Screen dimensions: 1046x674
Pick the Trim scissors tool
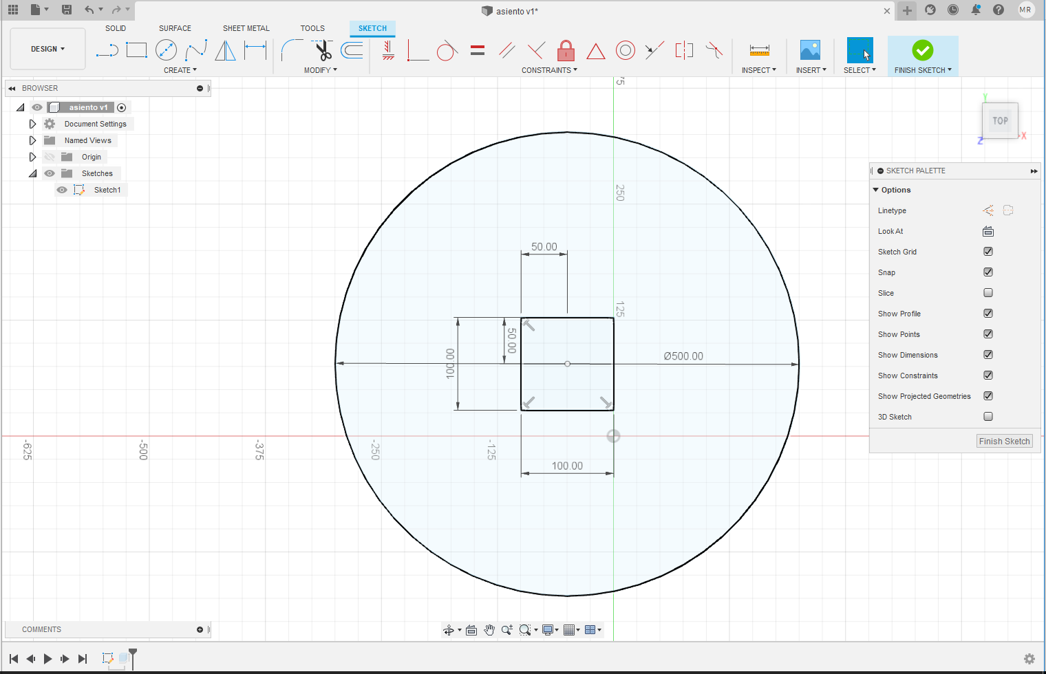click(322, 50)
